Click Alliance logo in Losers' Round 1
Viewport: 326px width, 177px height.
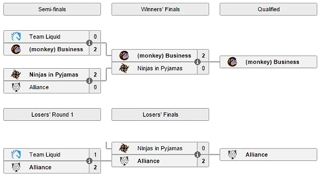pos(16,167)
